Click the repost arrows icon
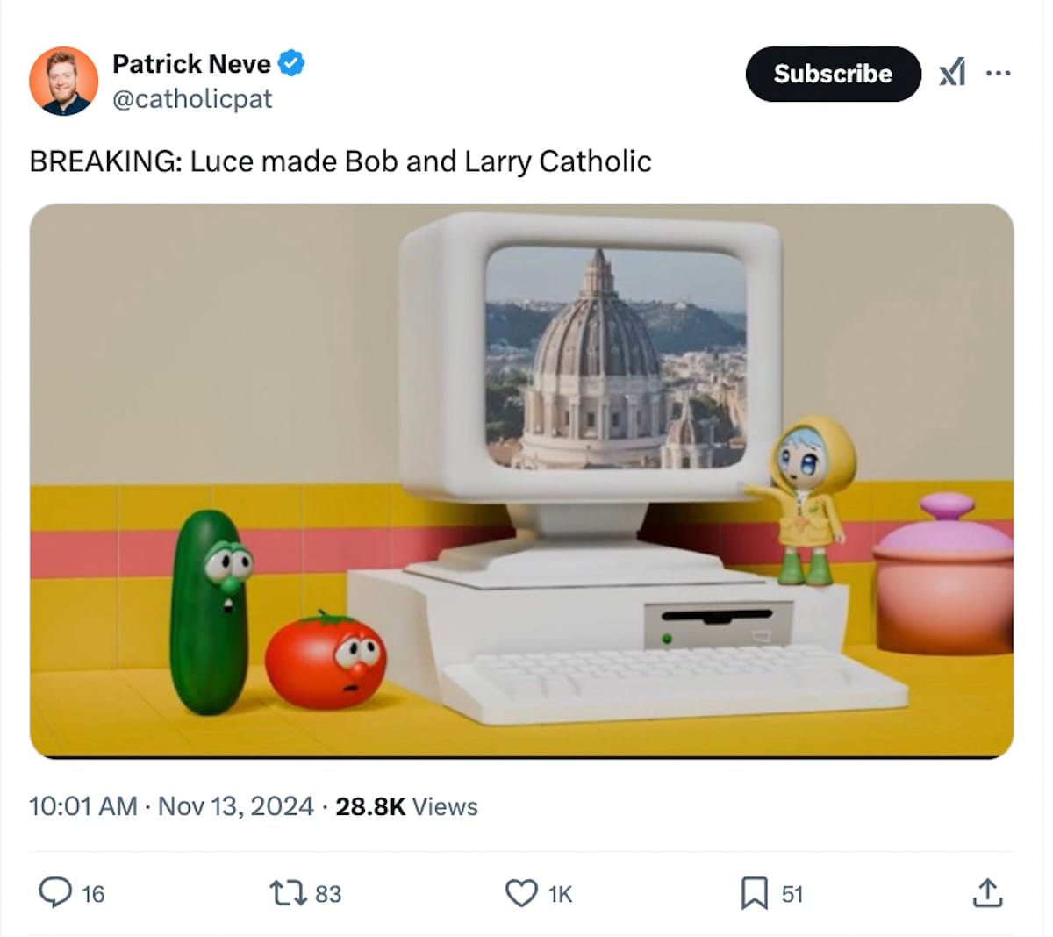1053x937 pixels. (x=285, y=893)
